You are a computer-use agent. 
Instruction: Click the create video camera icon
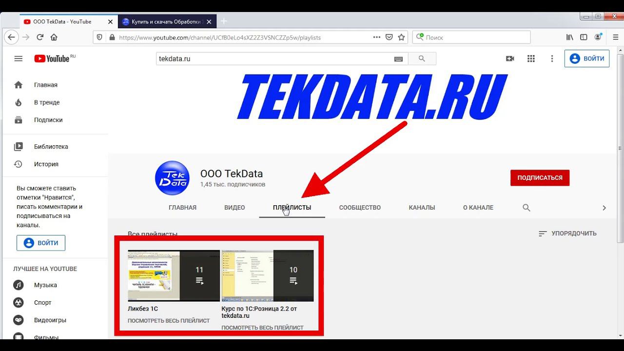[510, 58]
